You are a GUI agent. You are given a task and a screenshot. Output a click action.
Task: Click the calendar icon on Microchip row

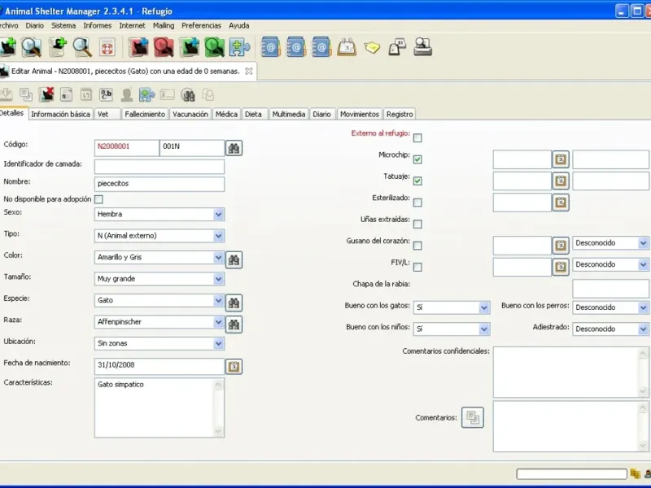(561, 159)
